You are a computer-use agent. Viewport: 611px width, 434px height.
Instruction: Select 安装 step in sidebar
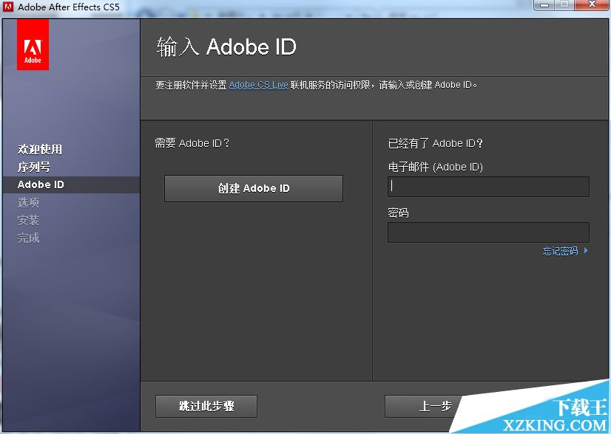coord(28,220)
